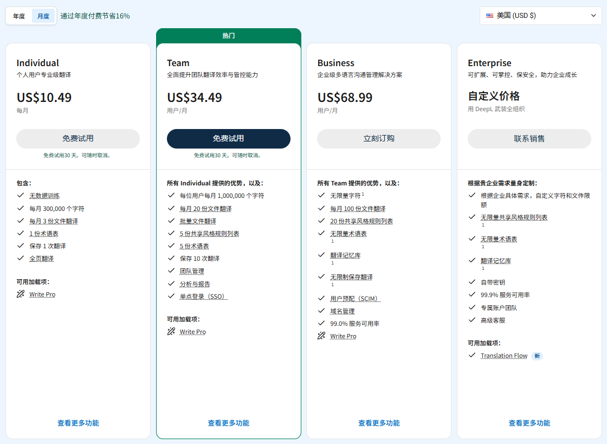Click 联系销售 for Enterprise plan
The image size is (607, 444).
(529, 139)
